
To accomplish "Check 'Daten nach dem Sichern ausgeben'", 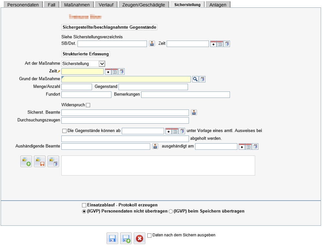I will tap(149, 235).
